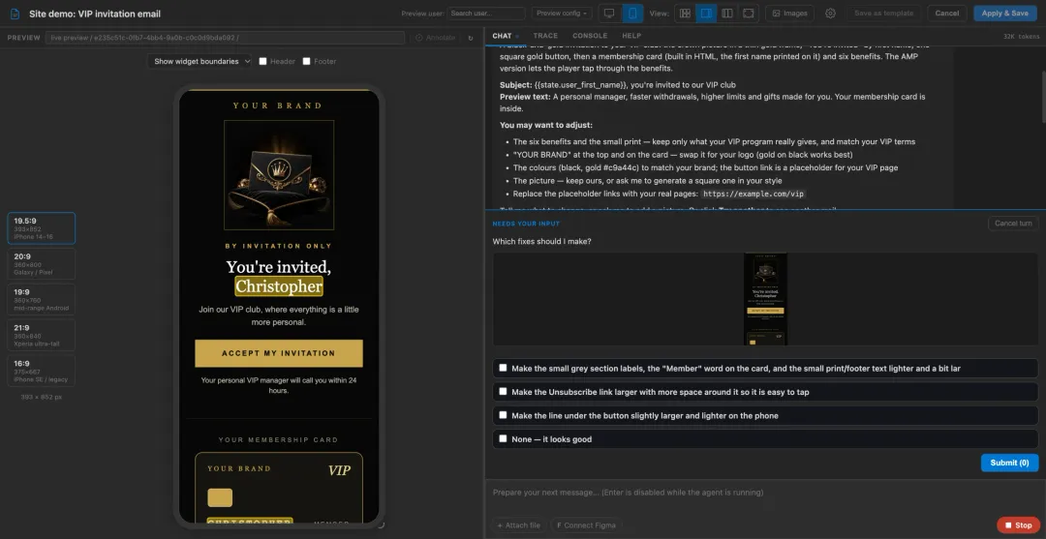The width and height of the screenshot is (1046, 539).
Task: Click the refresh preview icon
Action: pos(471,38)
